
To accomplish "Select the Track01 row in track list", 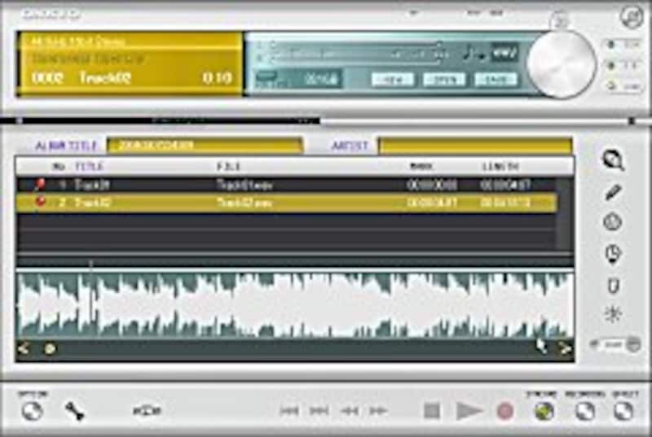I will (286, 184).
